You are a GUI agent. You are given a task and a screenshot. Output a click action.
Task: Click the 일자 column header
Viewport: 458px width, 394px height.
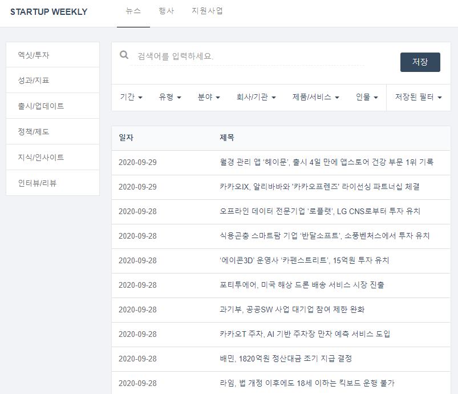(126, 138)
